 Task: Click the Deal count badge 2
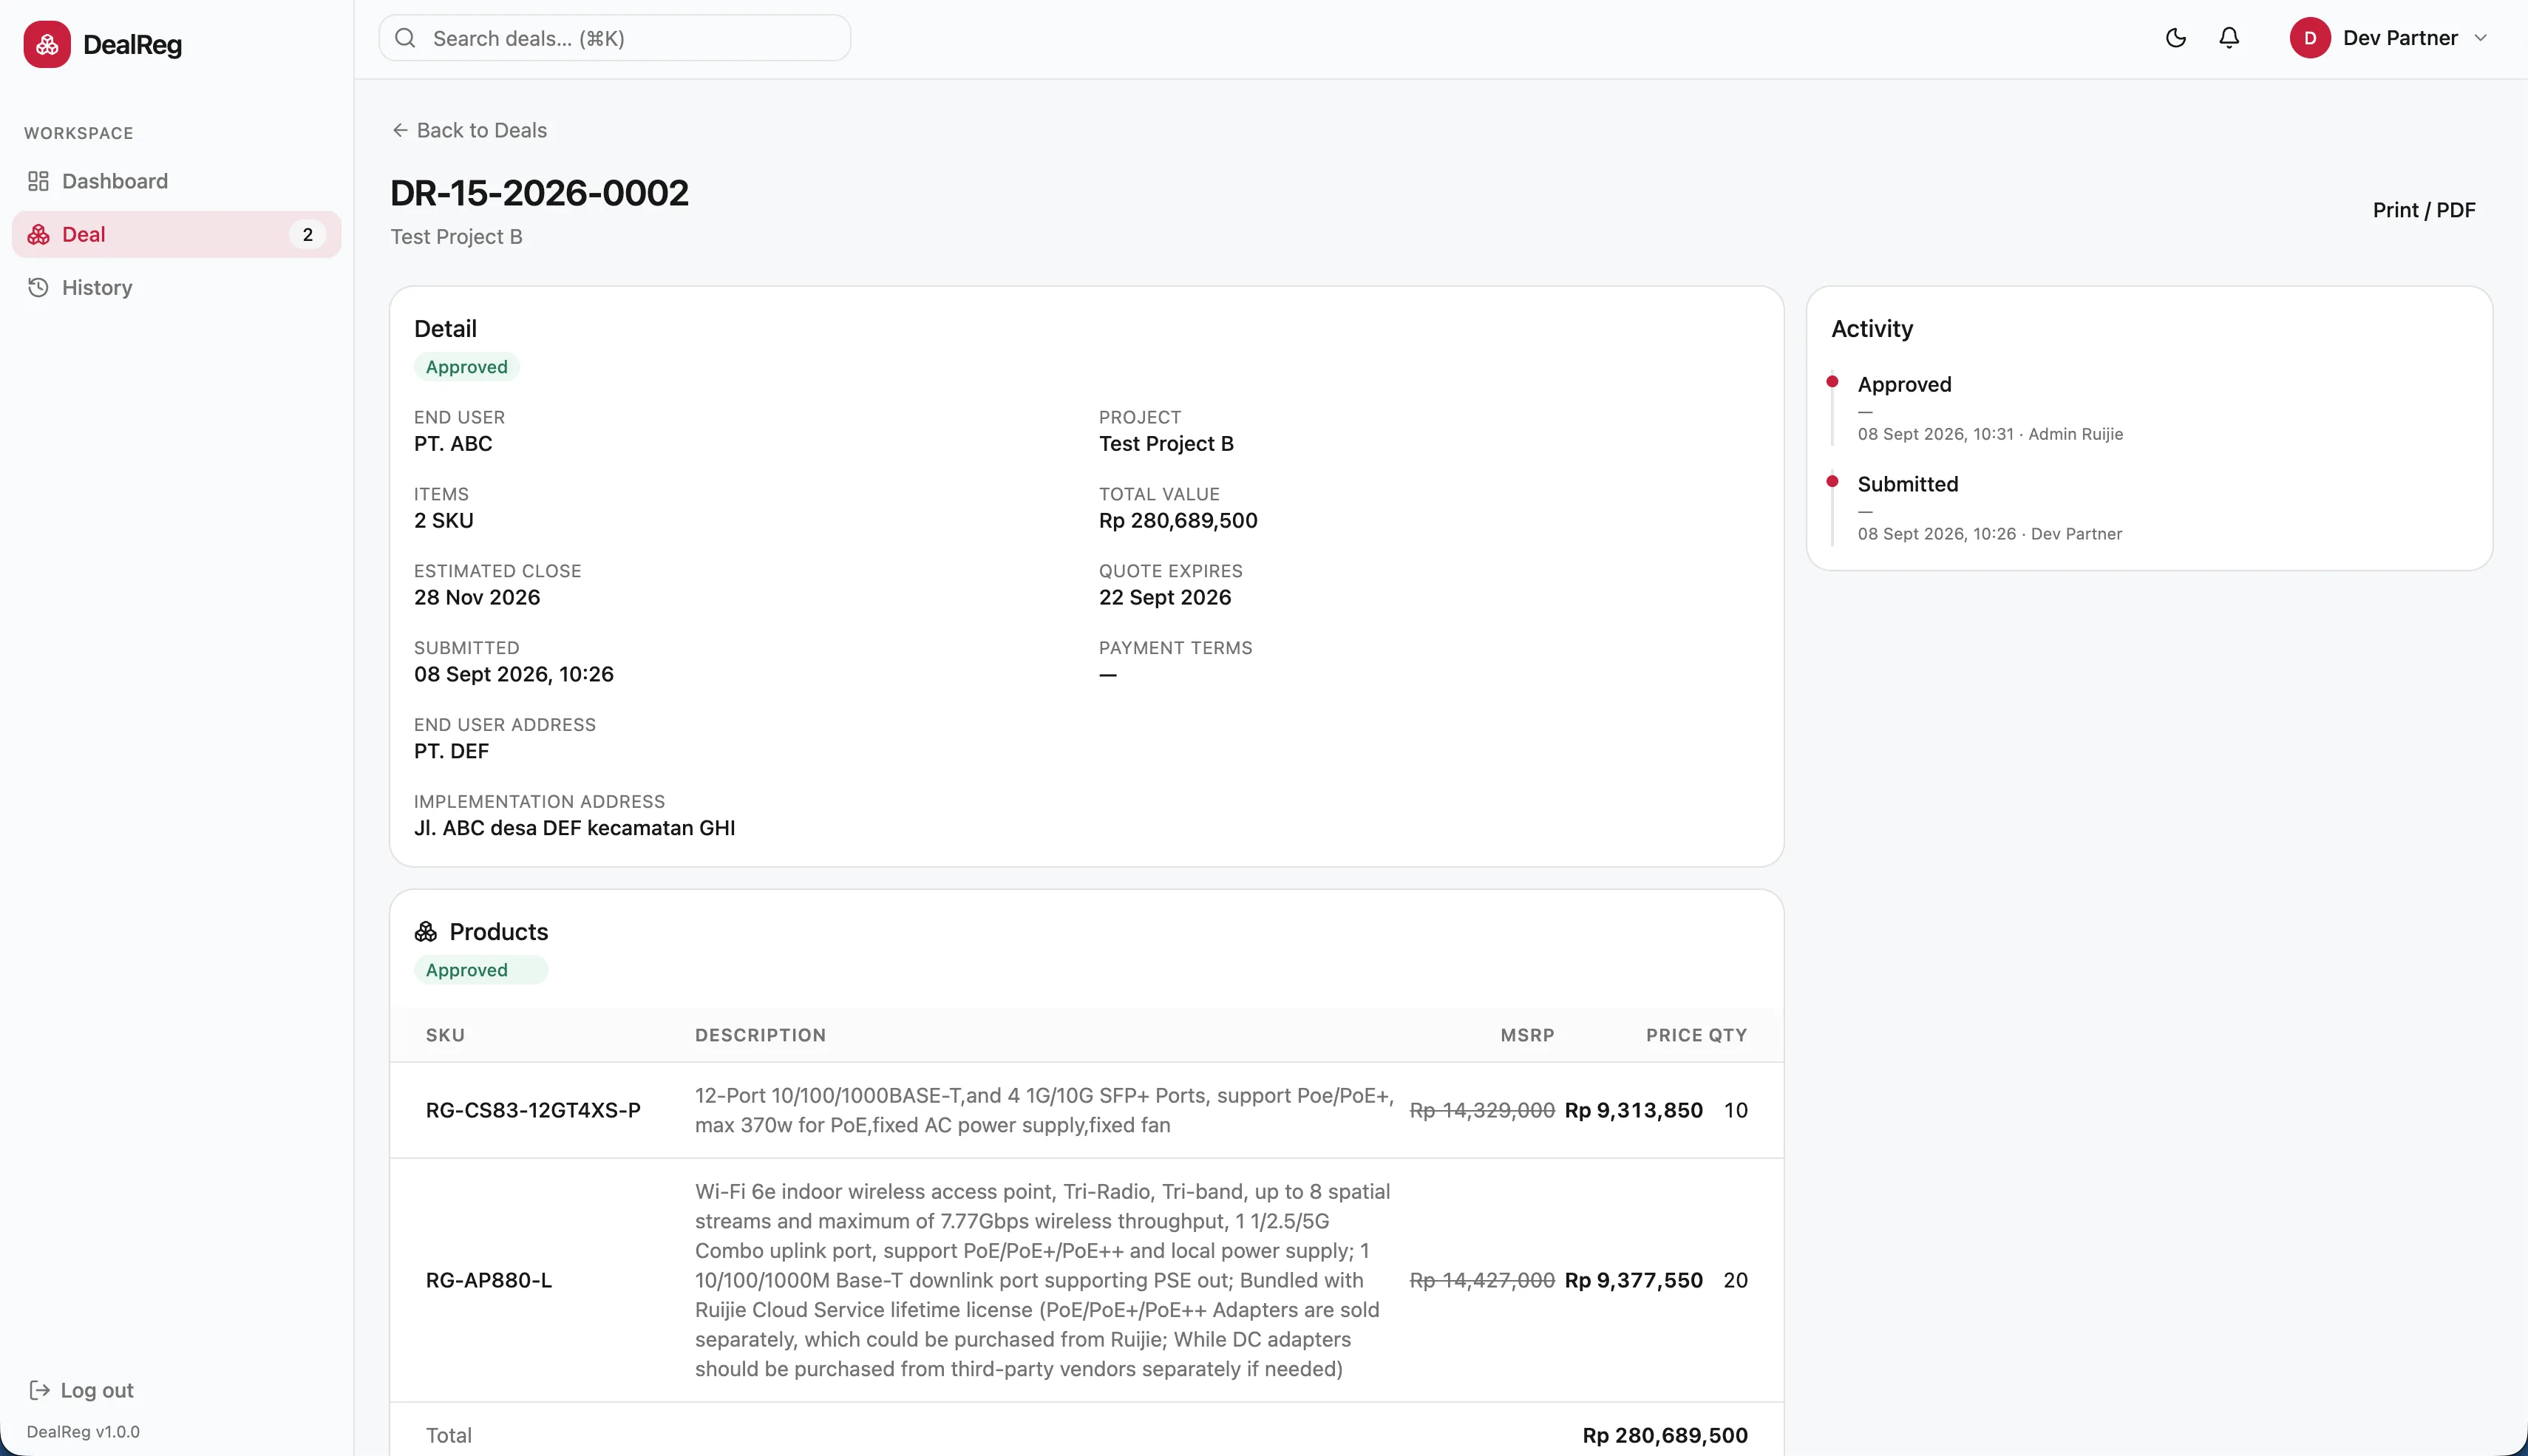[308, 234]
